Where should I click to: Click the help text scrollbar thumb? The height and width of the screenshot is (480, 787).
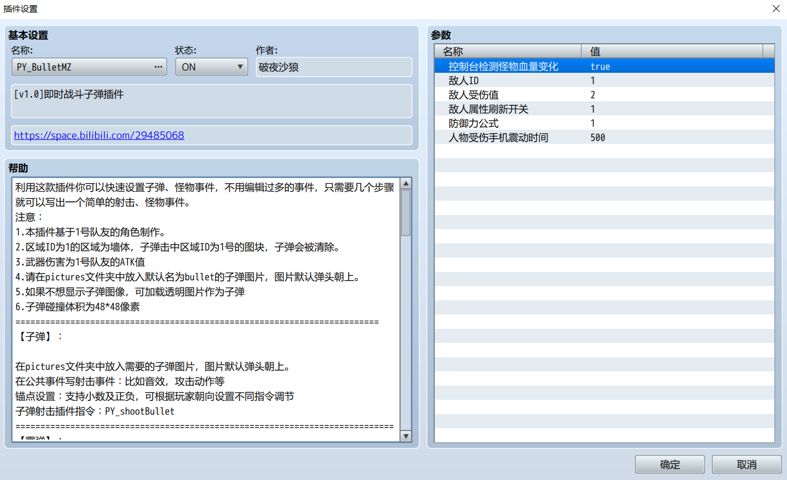406,213
